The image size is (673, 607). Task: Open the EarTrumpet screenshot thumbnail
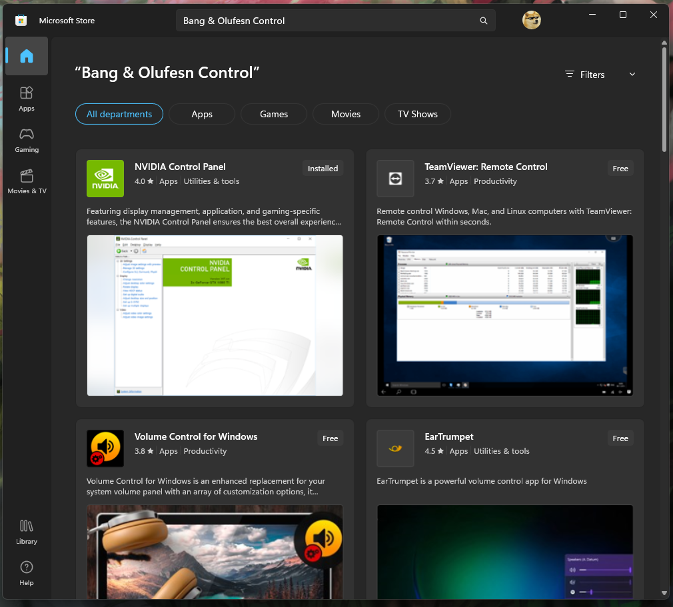coord(505,552)
